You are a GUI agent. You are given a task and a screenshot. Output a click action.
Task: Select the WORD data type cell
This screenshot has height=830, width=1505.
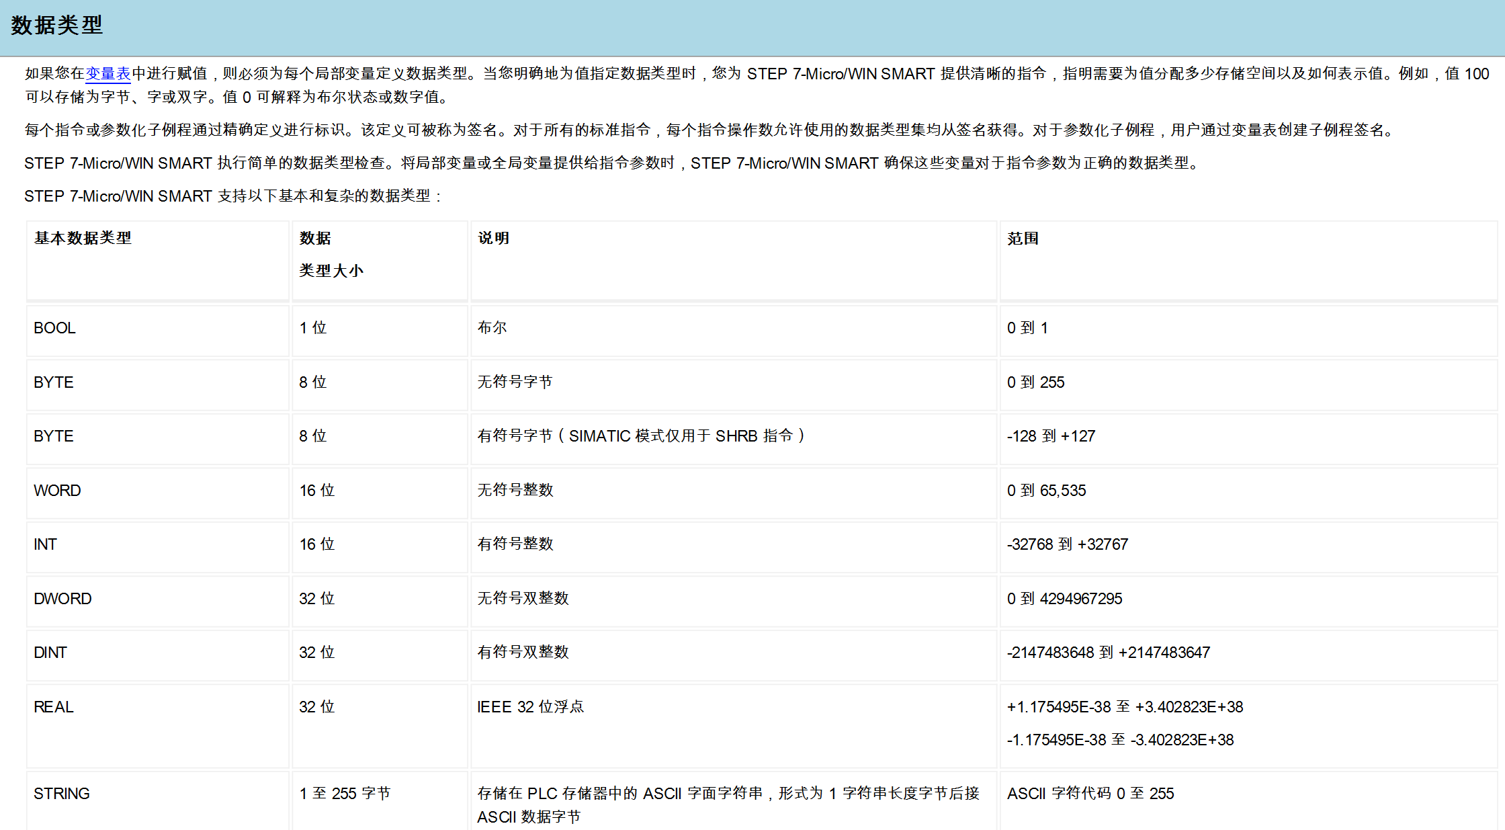(x=57, y=491)
